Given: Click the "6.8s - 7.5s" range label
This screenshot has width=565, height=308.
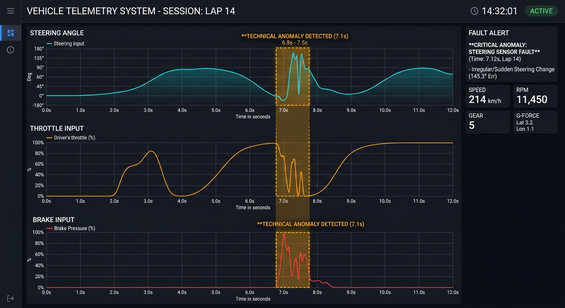Looking at the screenshot, I should [295, 43].
